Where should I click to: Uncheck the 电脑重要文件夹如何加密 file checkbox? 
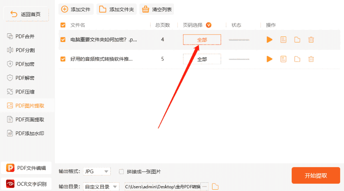coord(63,39)
